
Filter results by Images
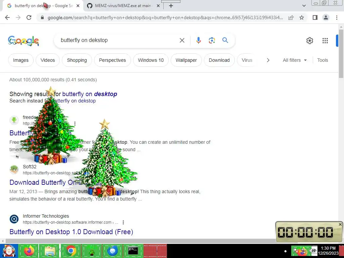click(20, 60)
